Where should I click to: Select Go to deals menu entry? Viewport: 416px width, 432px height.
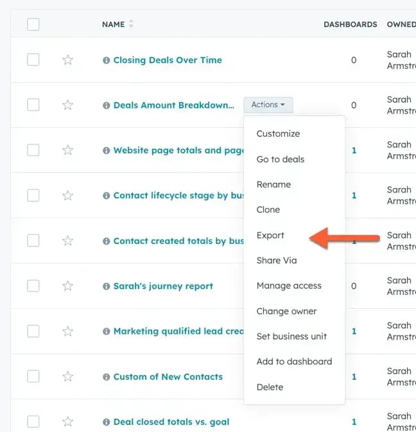pos(280,159)
